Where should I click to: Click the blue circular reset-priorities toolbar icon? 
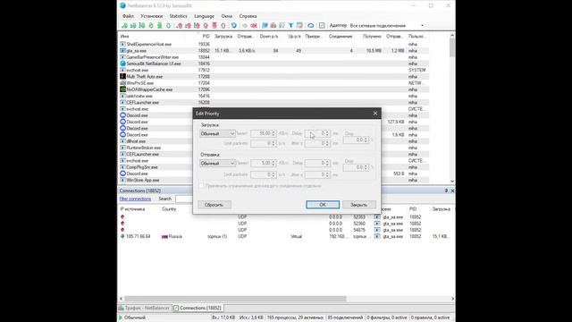point(234,26)
